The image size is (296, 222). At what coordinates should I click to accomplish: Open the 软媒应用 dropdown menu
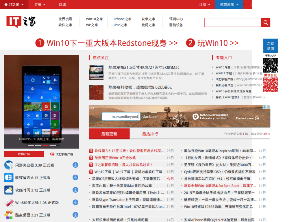pyautogui.click(x=229, y=4)
